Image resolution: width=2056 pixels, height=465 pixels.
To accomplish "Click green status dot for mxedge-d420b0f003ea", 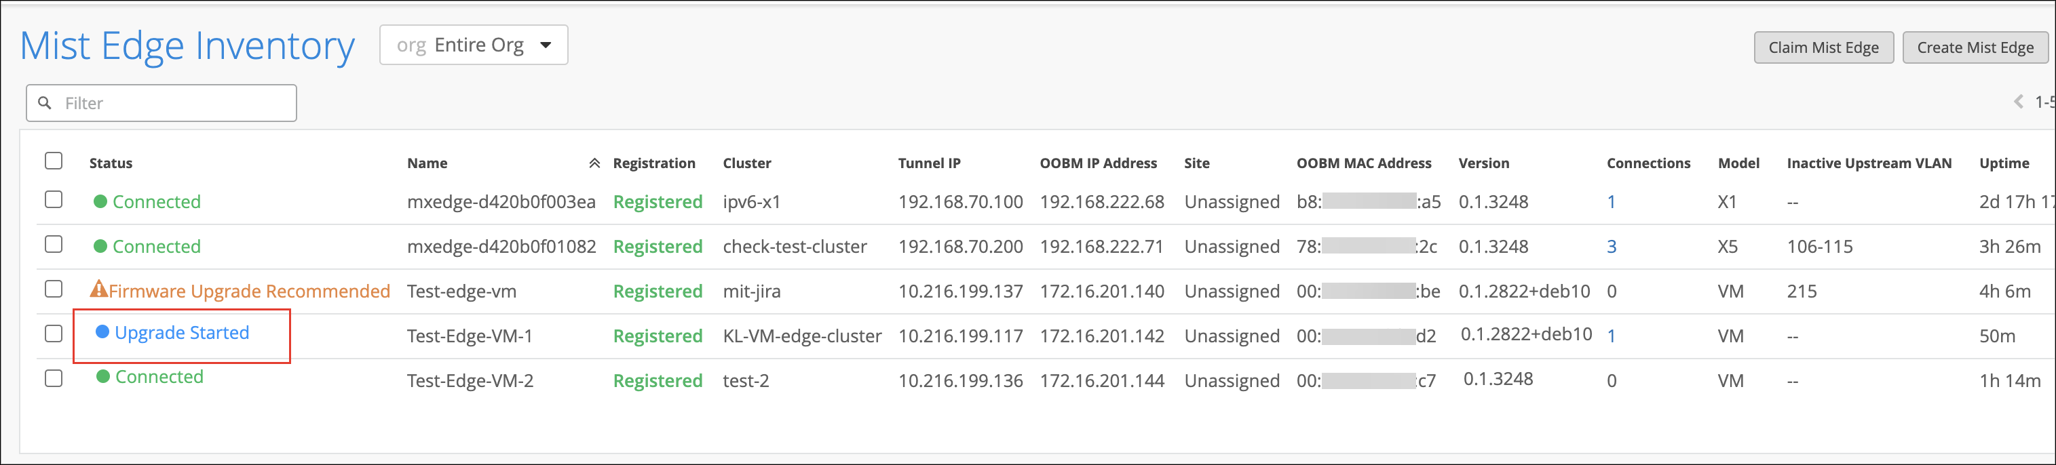I will click(x=100, y=202).
